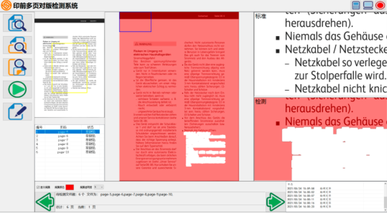Hit the red record circle button
387x213 pixels.
pos(380,5)
